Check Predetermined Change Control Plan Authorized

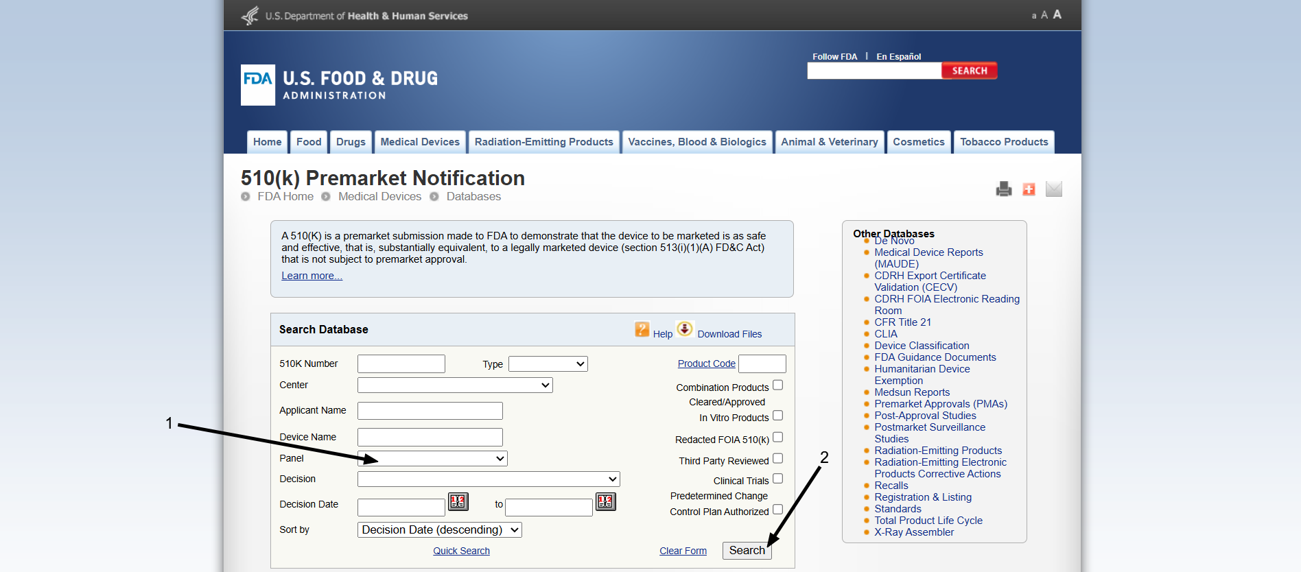(778, 510)
